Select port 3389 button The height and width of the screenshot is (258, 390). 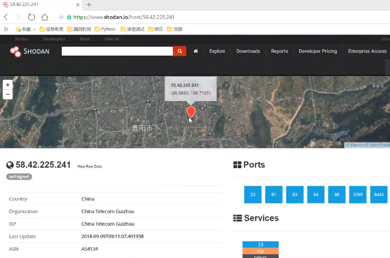coord(358,195)
